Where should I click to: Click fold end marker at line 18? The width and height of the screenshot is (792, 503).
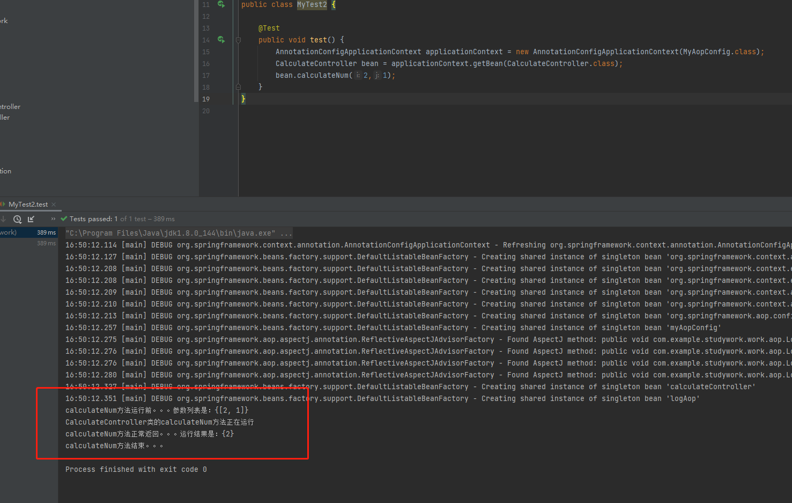(x=239, y=87)
